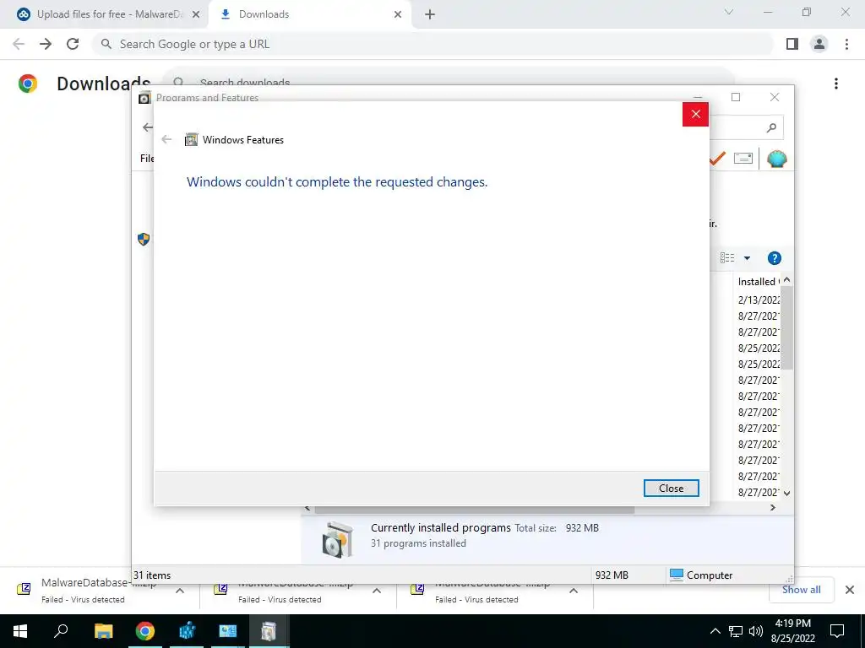Click search magnifier in Programs and Features
This screenshot has width=865, height=648.
pyautogui.click(x=771, y=128)
